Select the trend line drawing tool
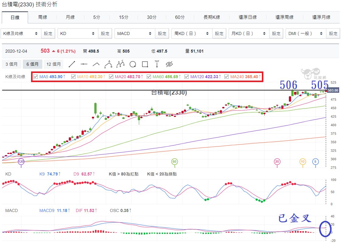 (x=72, y=64)
